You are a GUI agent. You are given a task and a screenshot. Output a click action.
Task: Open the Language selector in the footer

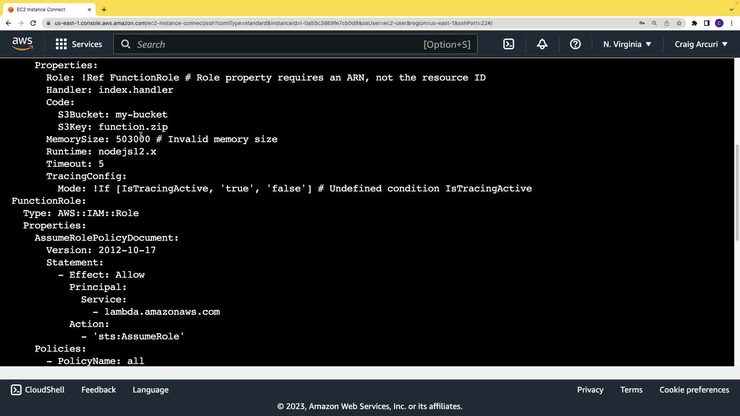pos(150,390)
